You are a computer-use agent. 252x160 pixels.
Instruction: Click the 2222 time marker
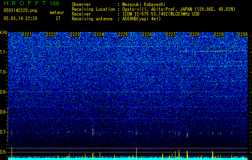tap(51, 34)
